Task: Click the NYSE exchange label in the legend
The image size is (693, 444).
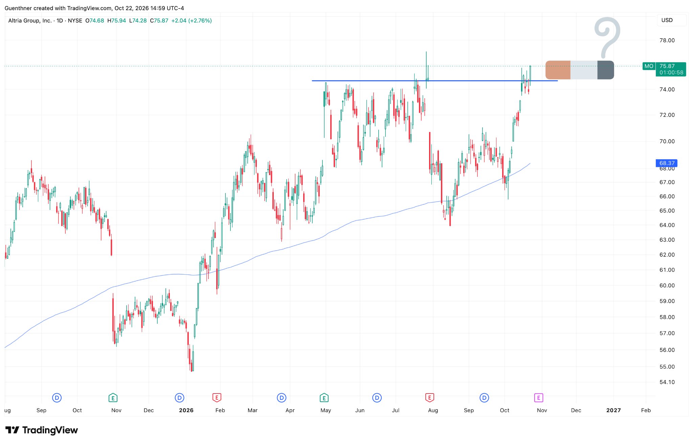Action: pos(75,21)
